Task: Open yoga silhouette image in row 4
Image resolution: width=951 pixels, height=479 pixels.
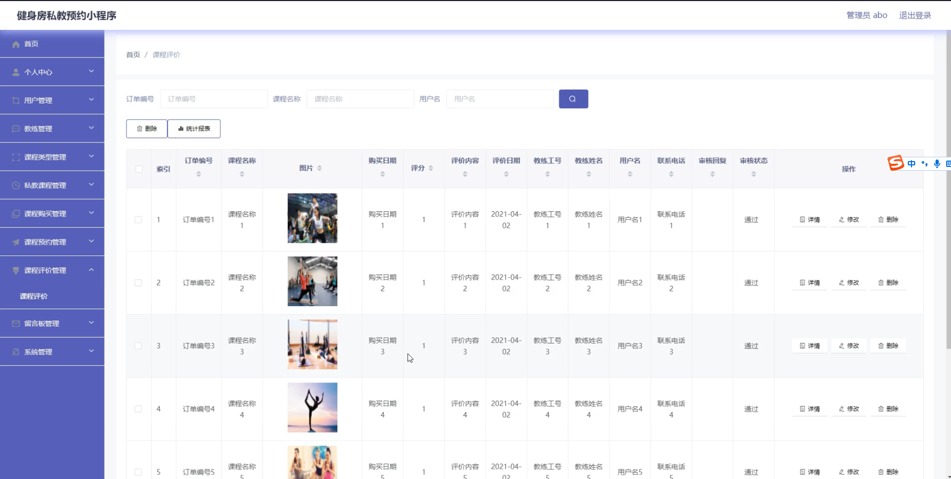Action: 312,408
